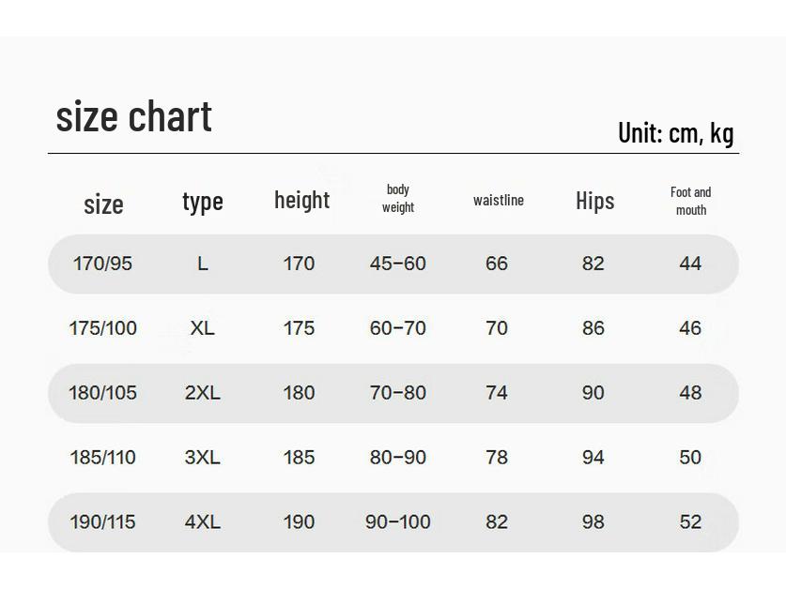Select the 180/105 size cell
This screenshot has width=786, height=589.
tap(102, 393)
